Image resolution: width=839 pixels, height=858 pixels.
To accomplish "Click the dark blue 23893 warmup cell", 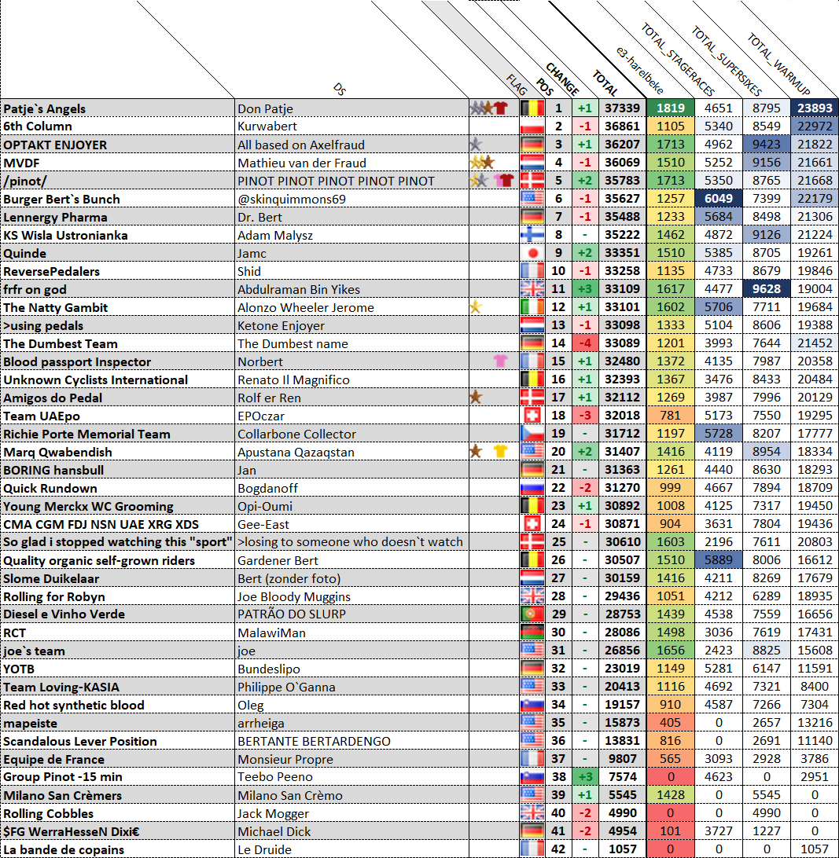I will 815,108.
